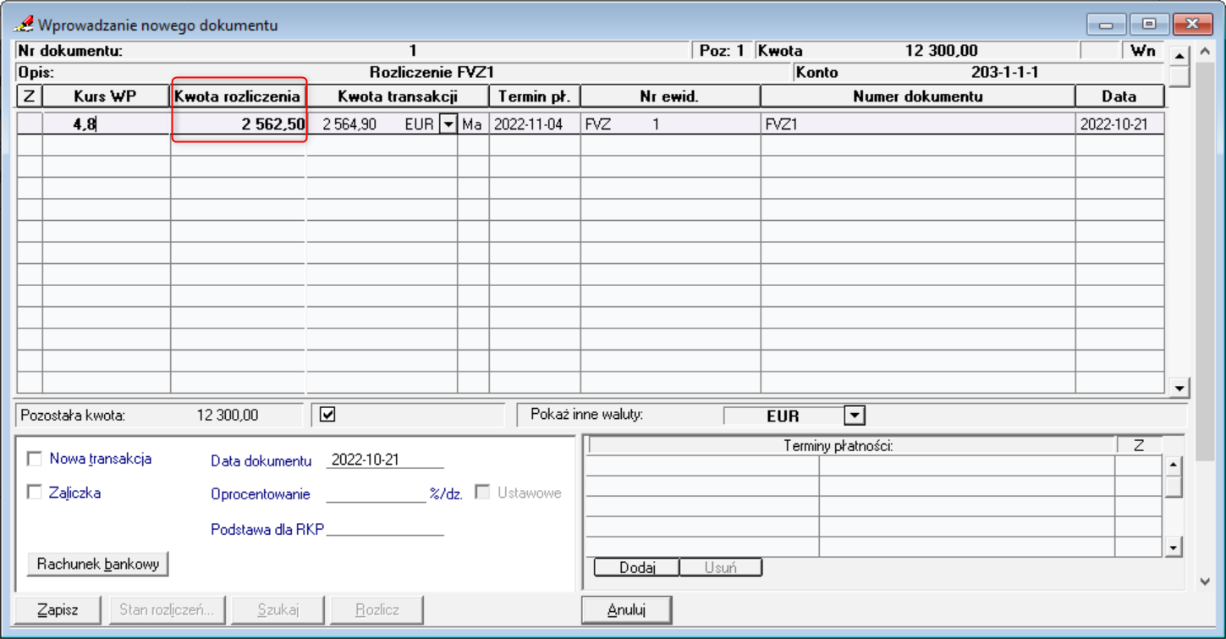The width and height of the screenshot is (1226, 639).
Task: Select the payment date 2022-11-04 cell
Action: [535, 124]
